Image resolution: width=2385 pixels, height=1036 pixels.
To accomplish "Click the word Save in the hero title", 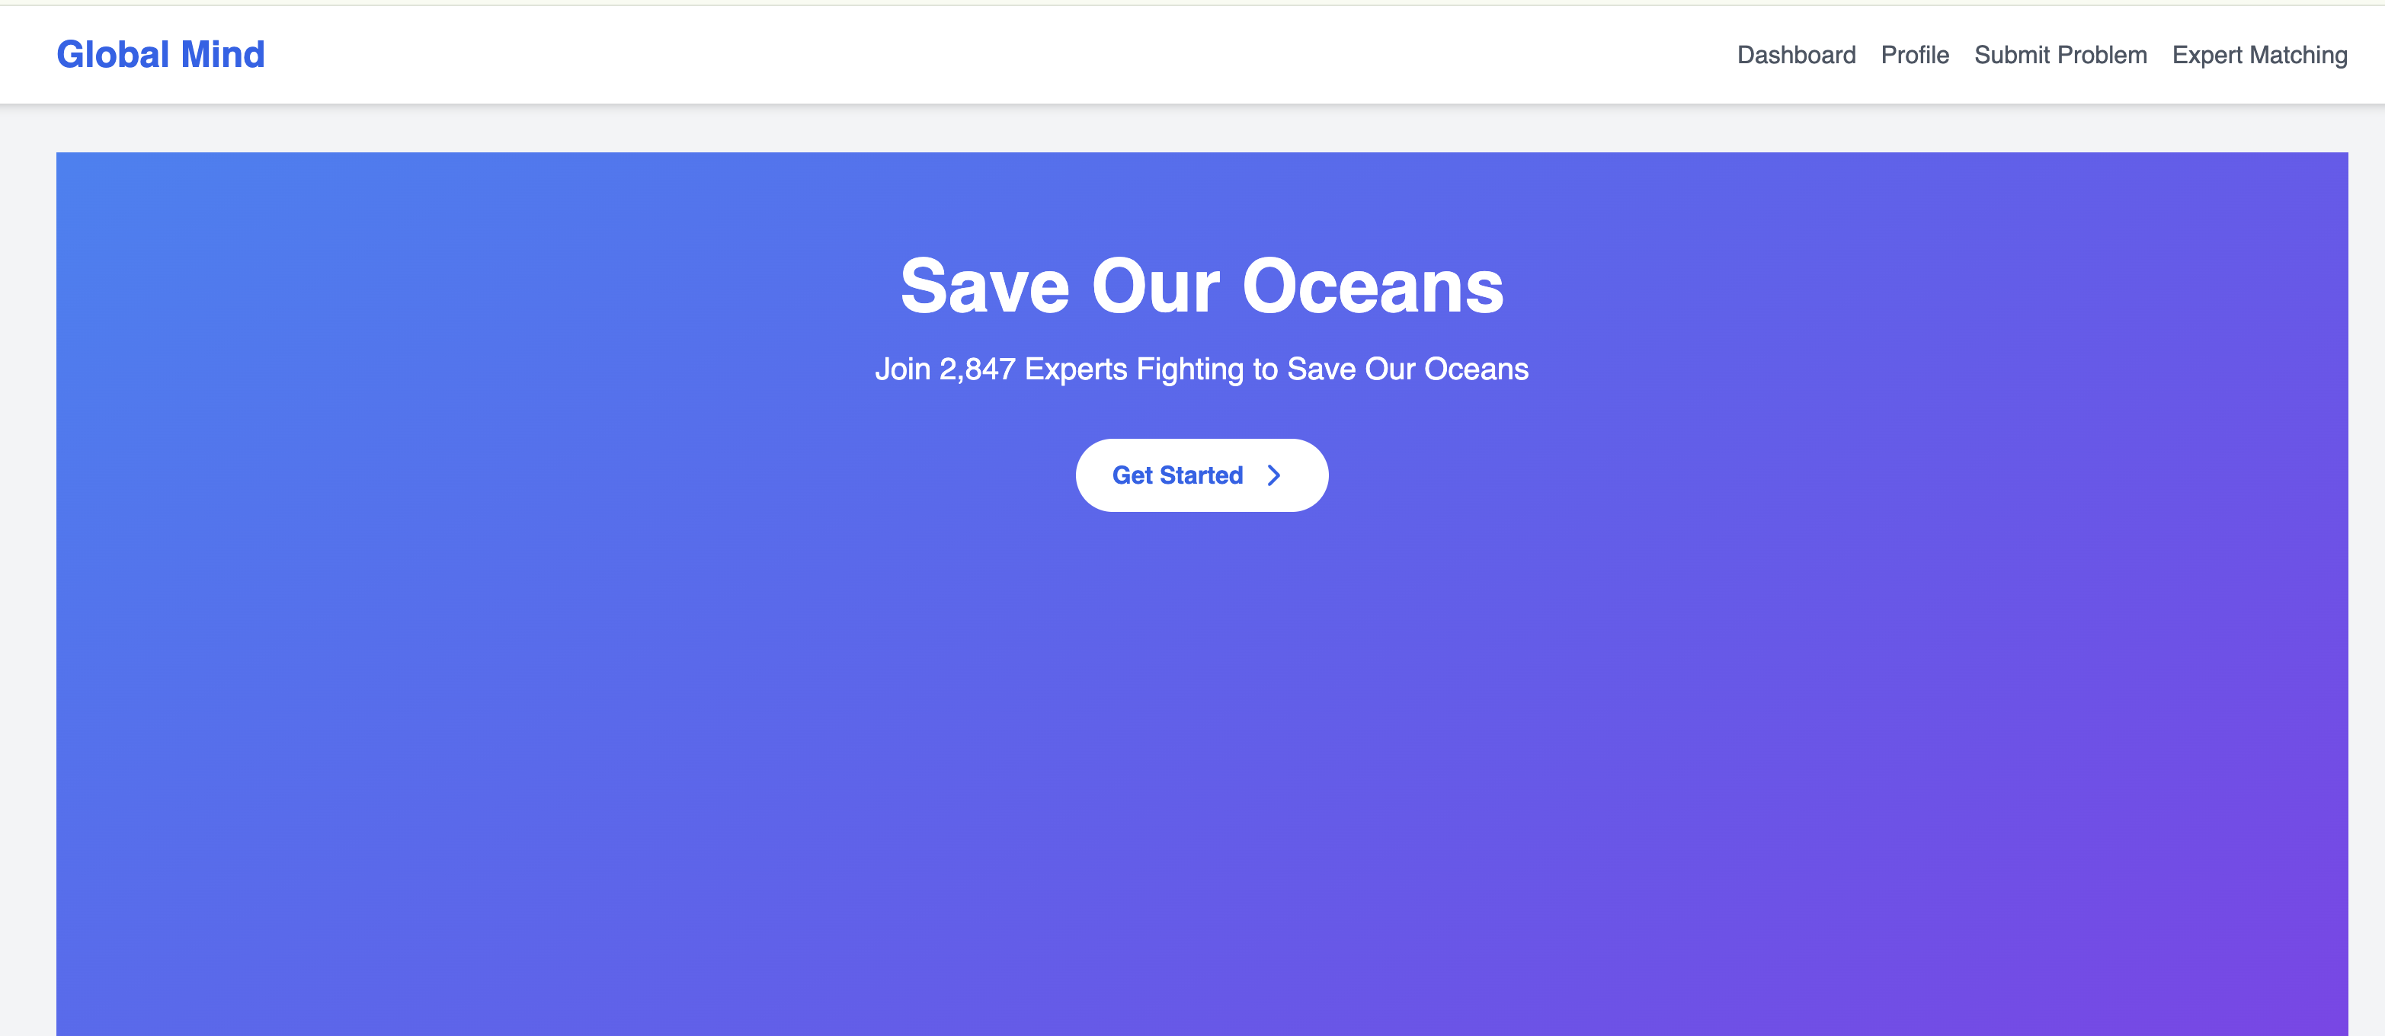I will pos(984,286).
